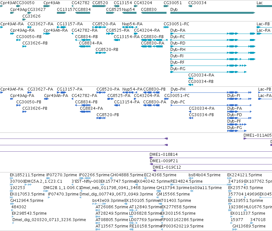Select the CG42782 gene label
272x231 pixels.
coord(81,3)
